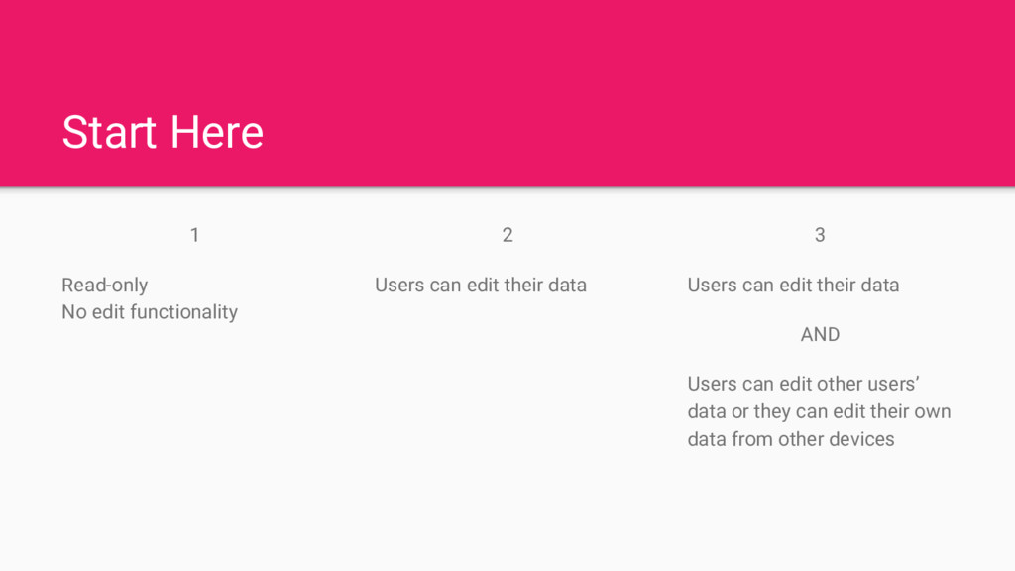This screenshot has height=571, width=1015.
Task: Click the 'Read-only' text line
Action: point(104,285)
